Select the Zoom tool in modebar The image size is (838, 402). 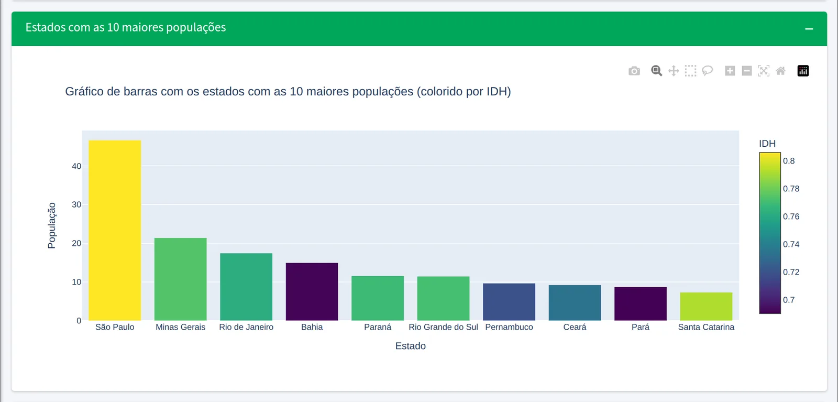pyautogui.click(x=656, y=71)
